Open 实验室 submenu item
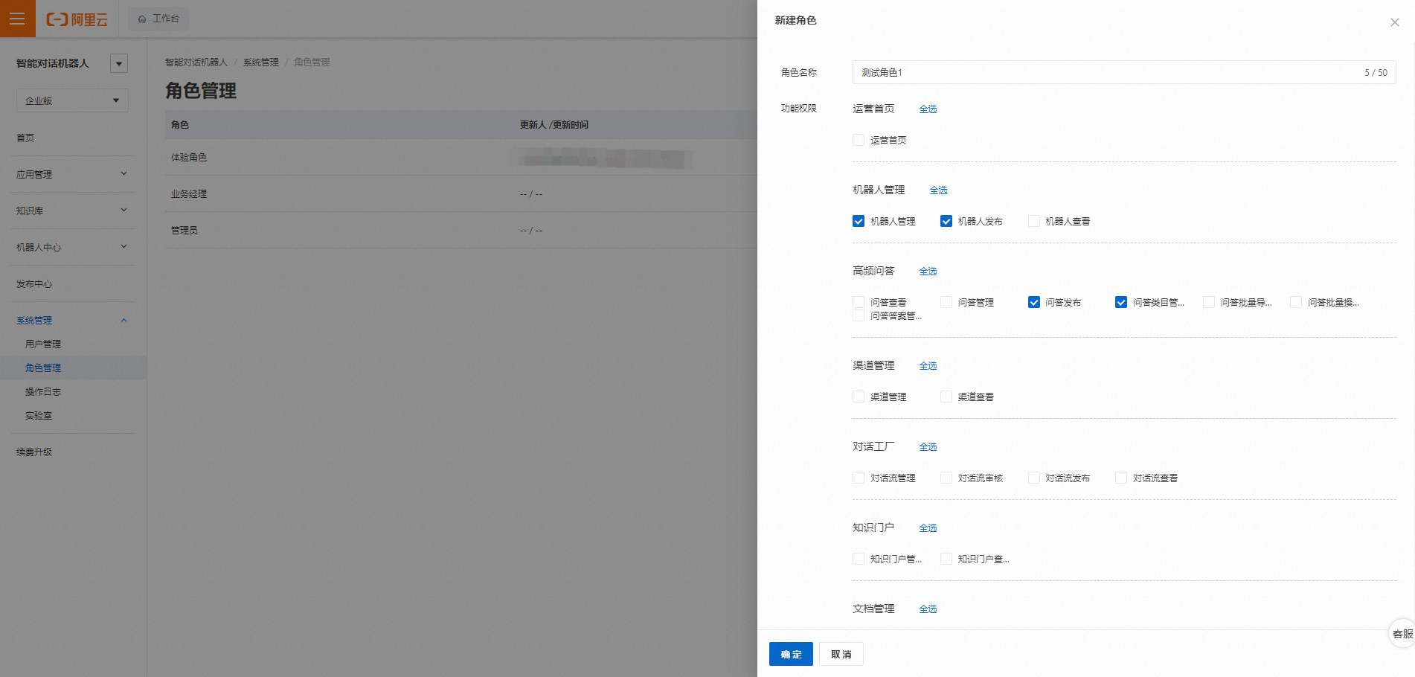This screenshot has height=677, width=1415. pyautogui.click(x=39, y=415)
